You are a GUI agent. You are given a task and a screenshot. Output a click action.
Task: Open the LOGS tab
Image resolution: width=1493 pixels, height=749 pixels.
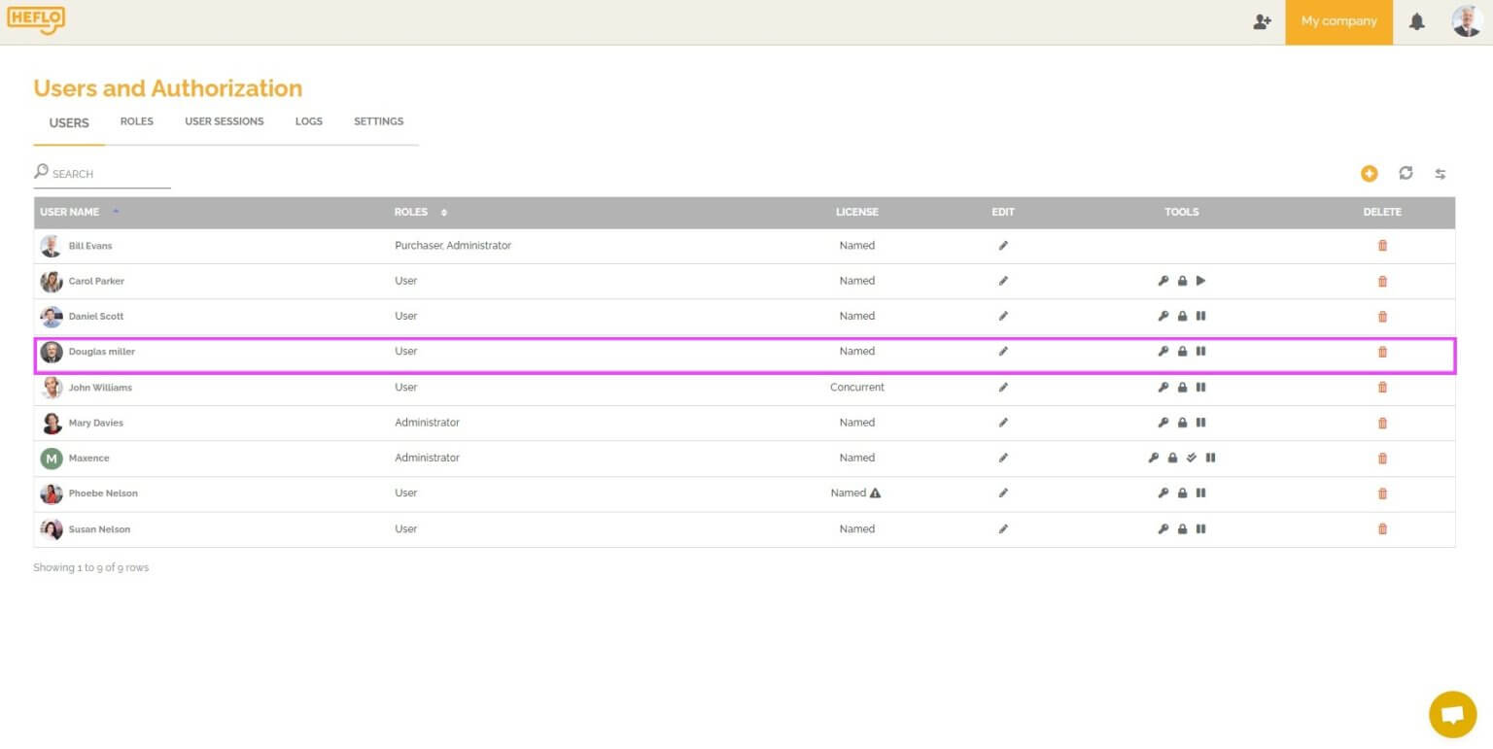point(308,121)
